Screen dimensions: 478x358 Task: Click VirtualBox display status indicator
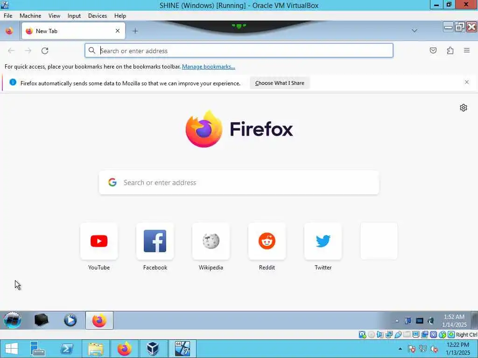tap(415, 335)
